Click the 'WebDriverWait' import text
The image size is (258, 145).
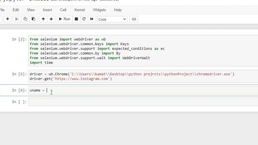(136, 58)
